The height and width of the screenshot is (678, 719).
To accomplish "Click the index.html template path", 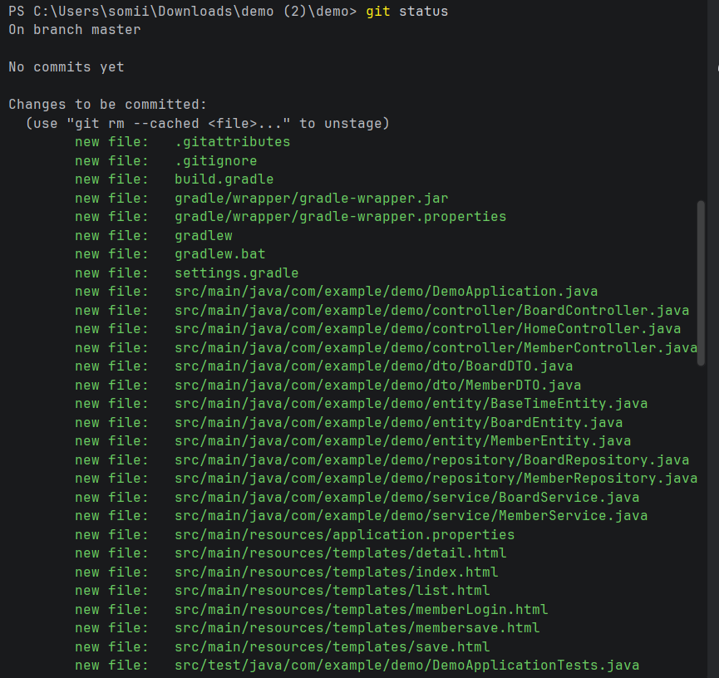I will pos(336,572).
